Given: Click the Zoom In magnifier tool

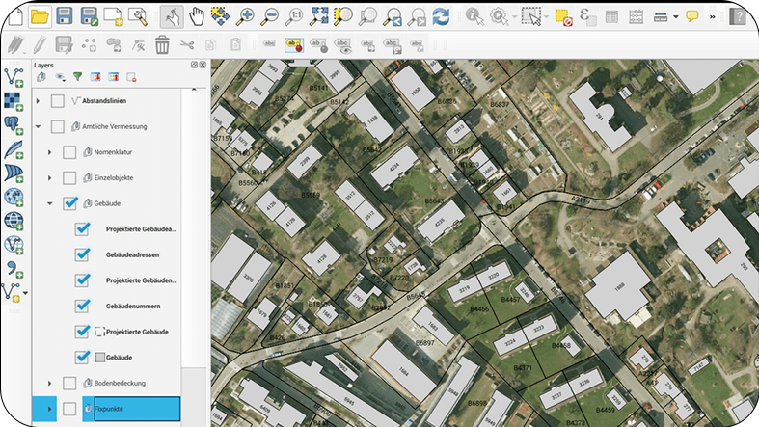Looking at the screenshot, I should [247, 16].
